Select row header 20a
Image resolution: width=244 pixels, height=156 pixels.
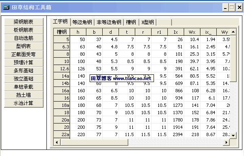pyautogui.click(x=62, y=120)
